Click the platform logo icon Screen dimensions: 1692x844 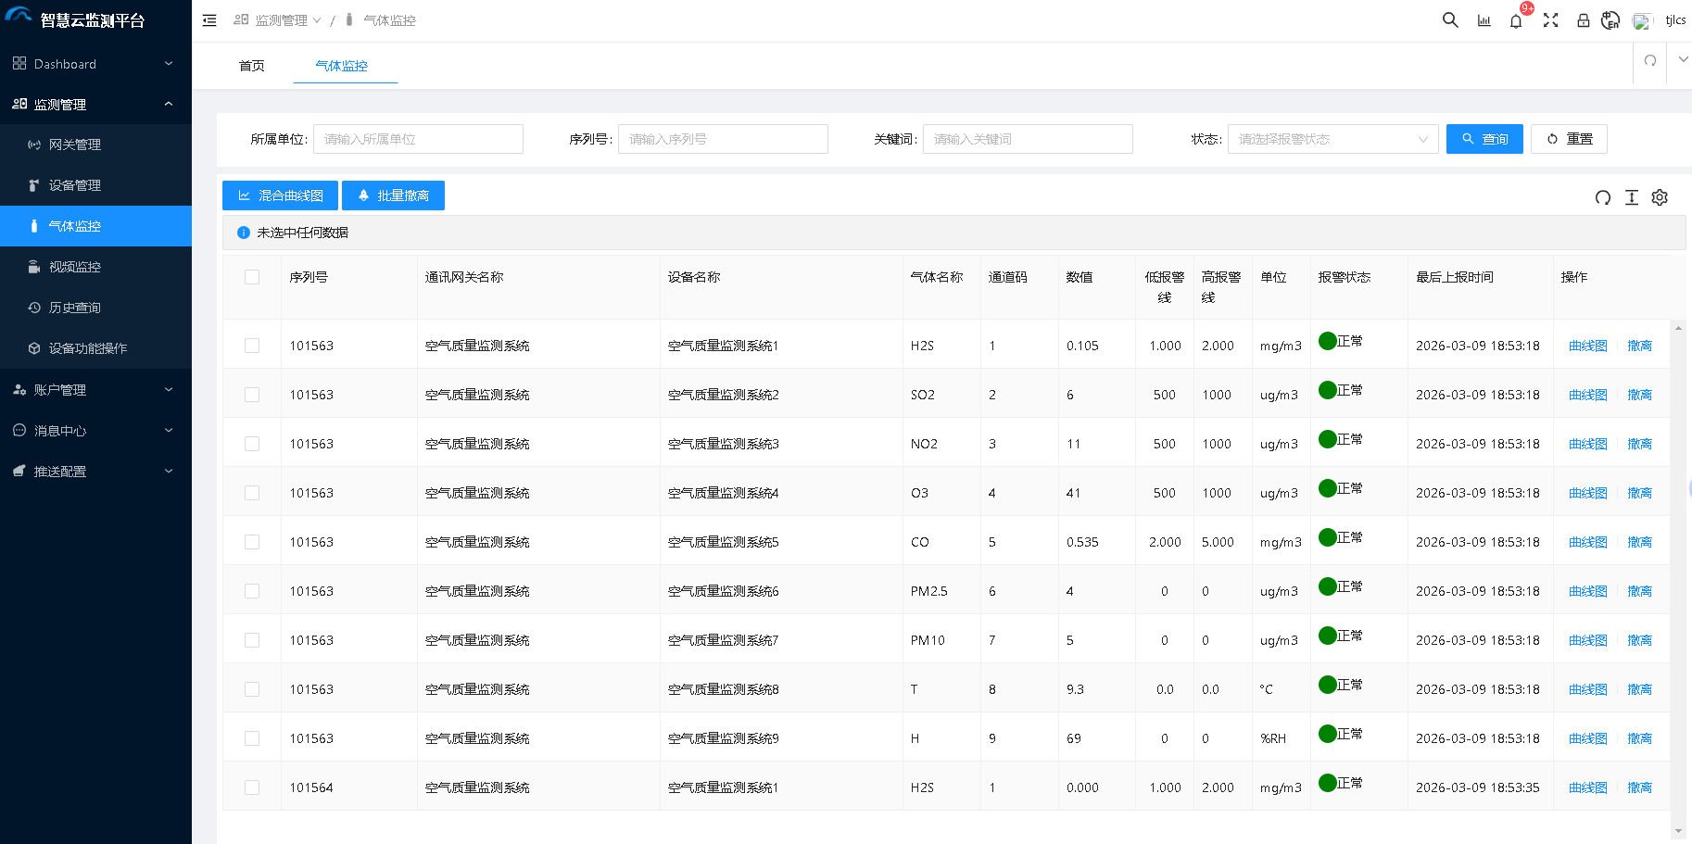pyautogui.click(x=19, y=16)
